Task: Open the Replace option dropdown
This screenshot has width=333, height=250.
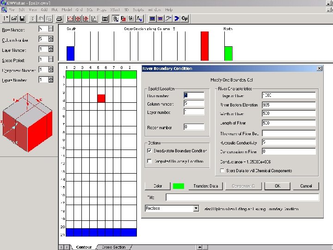Action: click(x=196, y=208)
